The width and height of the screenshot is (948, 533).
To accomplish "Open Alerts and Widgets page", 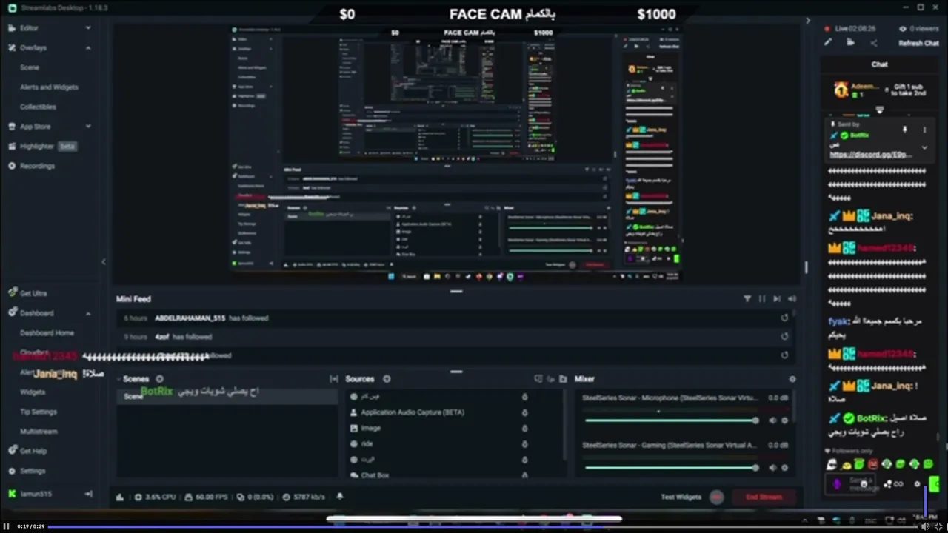I will [x=49, y=87].
